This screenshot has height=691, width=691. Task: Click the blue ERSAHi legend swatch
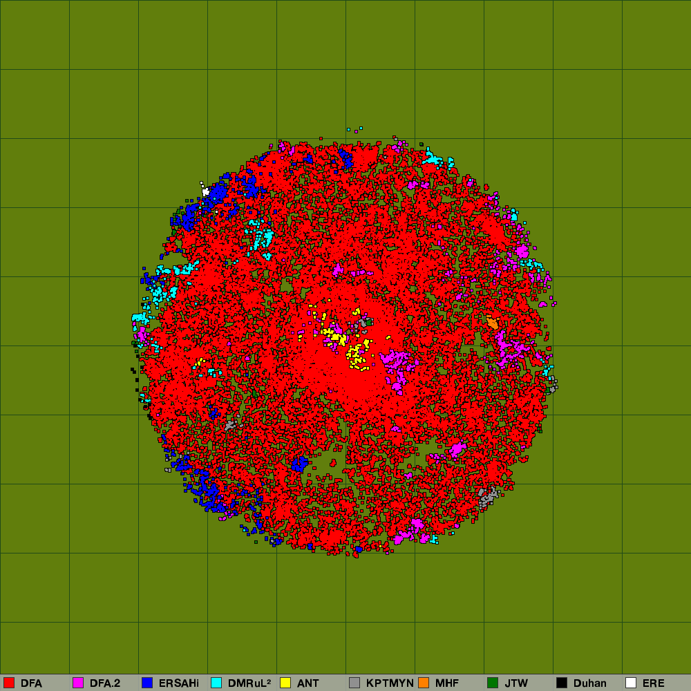(147, 683)
